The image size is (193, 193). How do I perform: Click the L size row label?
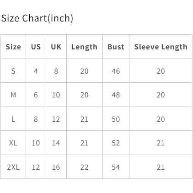click(13, 119)
